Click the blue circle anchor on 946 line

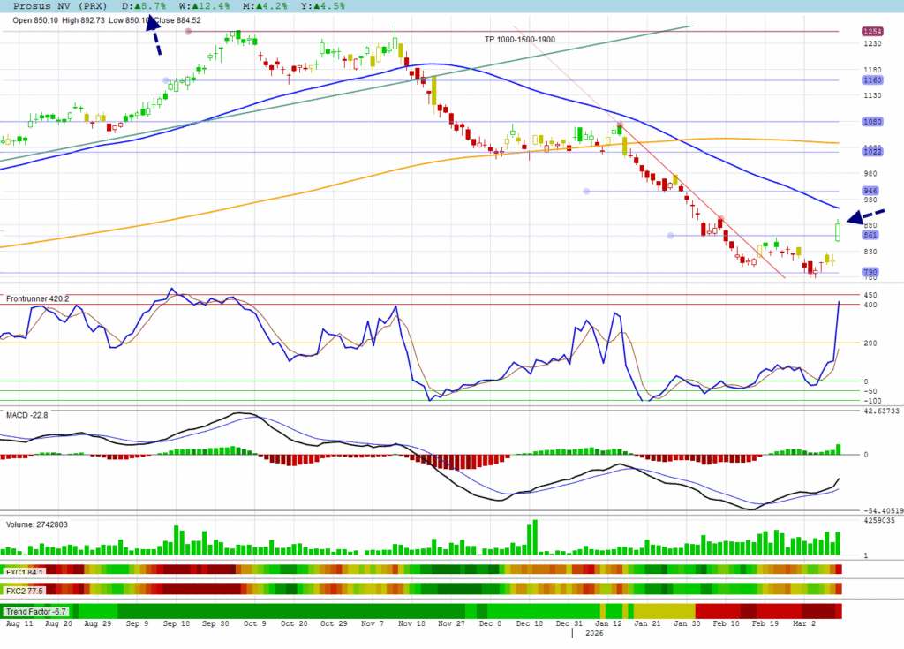[x=585, y=191]
